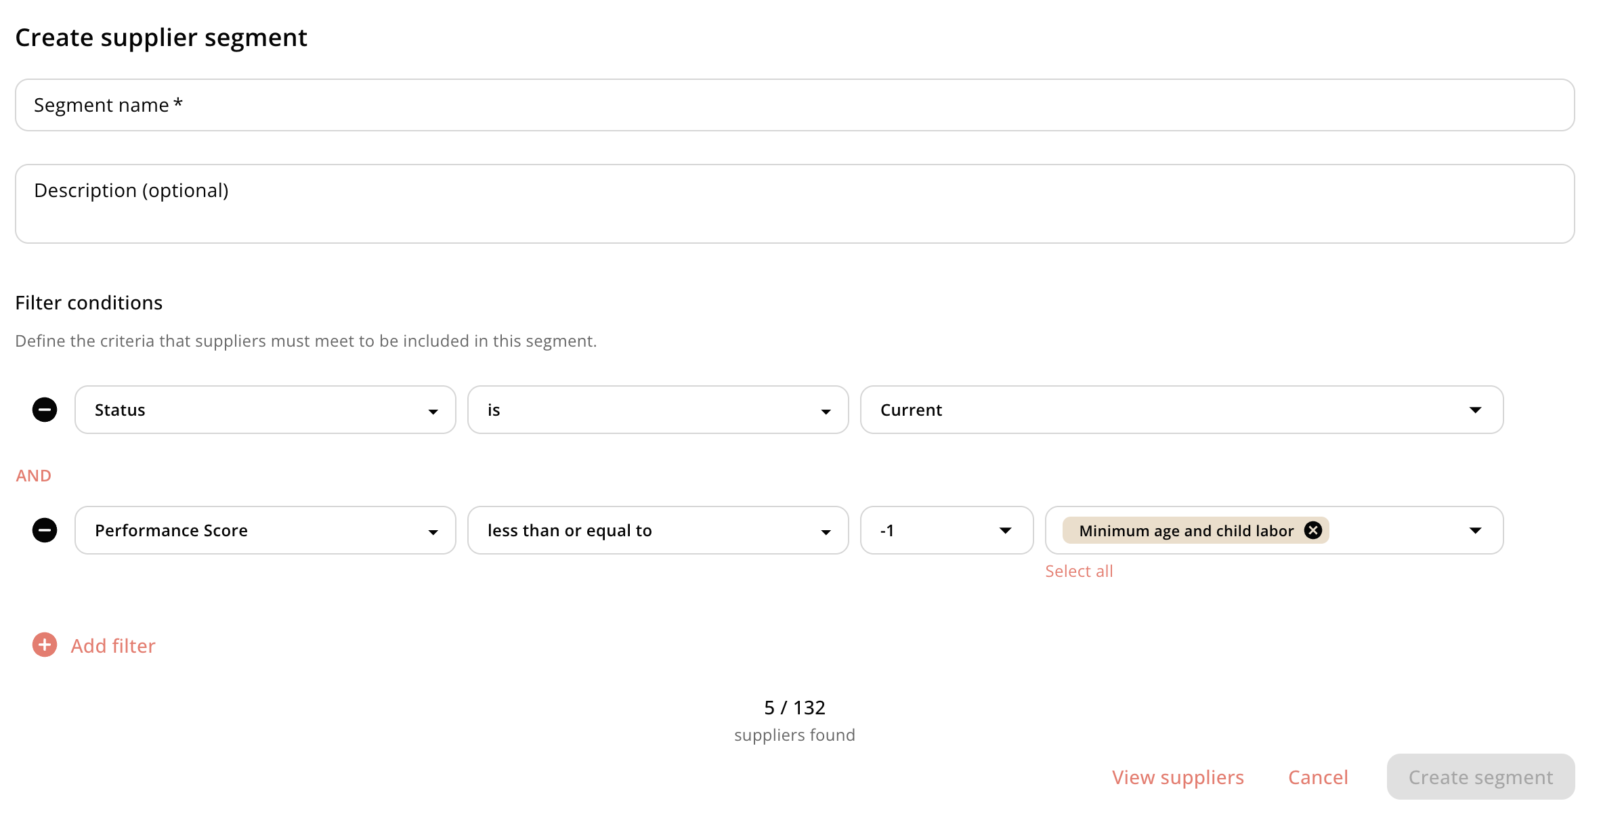Screen dimensions: 1601x822
Task: Click the Add filter text link
Action: click(113, 646)
